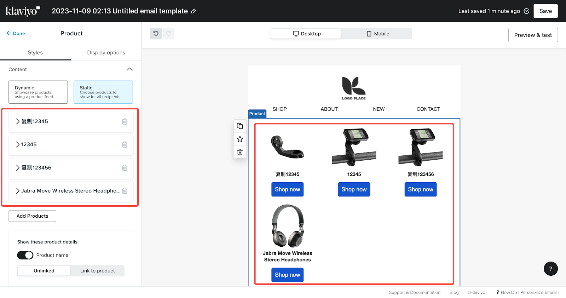Screen dimensions: 566x298
Task: Click the redo arrow icon
Action: (x=169, y=34)
